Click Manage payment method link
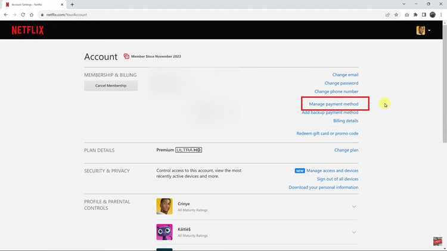The width and height of the screenshot is (447, 251). coord(334,104)
